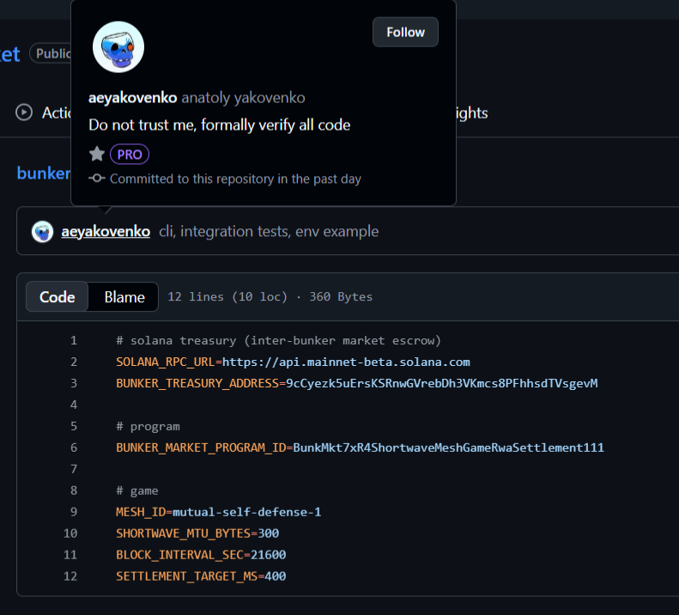Click the star icon next to PRO
This screenshot has width=679, height=615.
96,154
